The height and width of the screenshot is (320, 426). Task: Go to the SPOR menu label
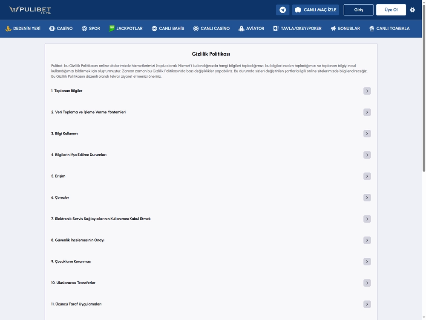[x=95, y=28]
